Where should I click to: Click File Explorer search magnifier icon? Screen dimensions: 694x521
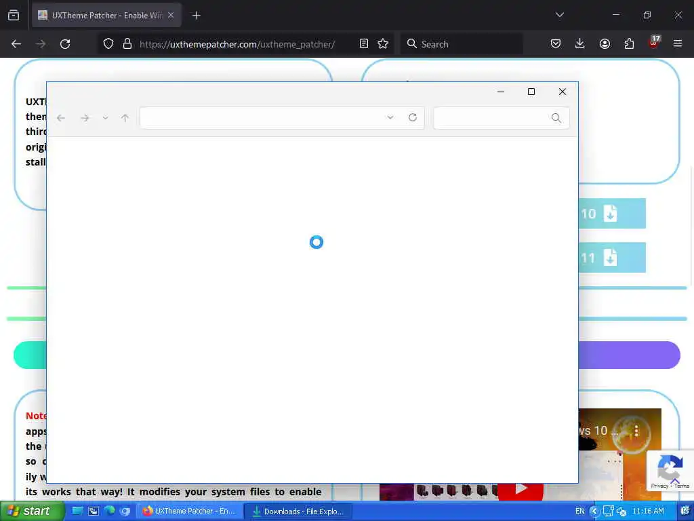point(556,118)
